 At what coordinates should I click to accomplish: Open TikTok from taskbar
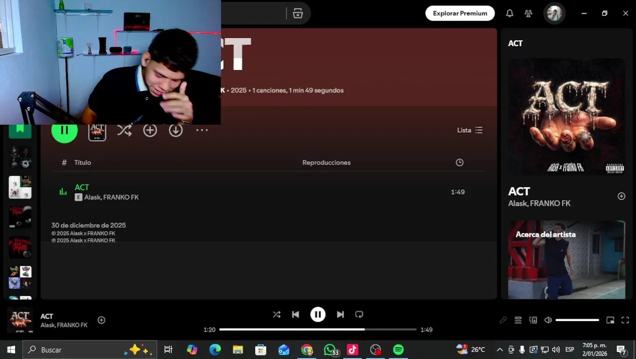[x=353, y=350]
